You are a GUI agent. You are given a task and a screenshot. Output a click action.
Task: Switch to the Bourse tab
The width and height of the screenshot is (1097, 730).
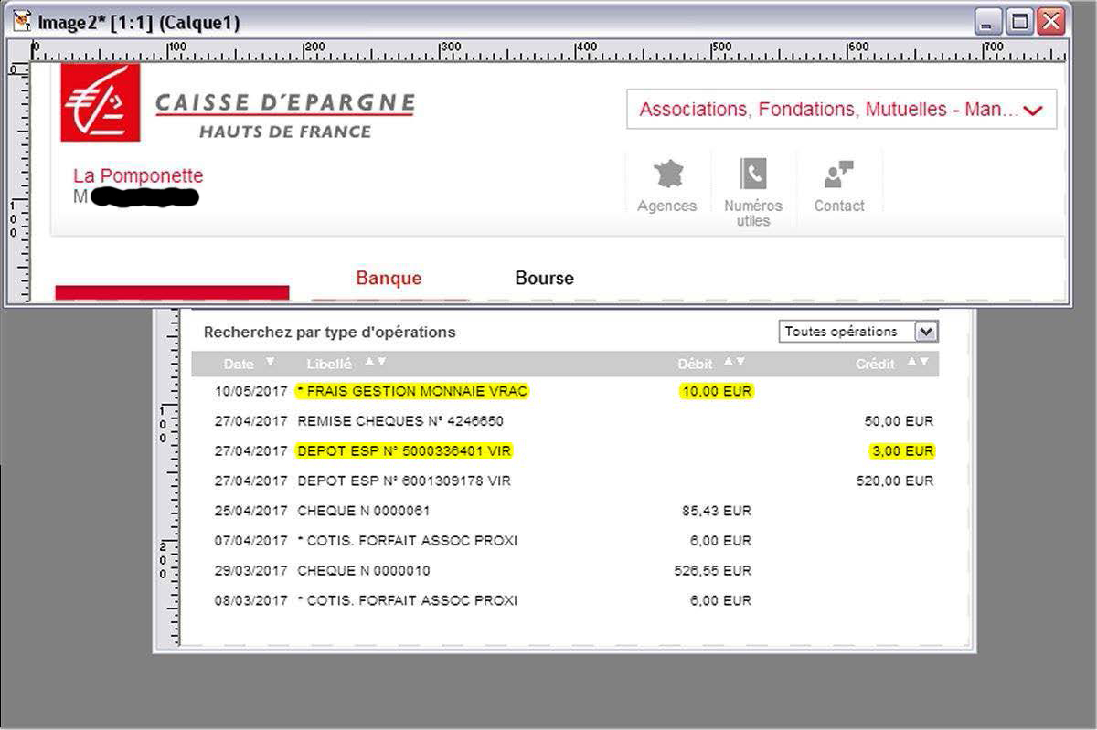point(544,279)
